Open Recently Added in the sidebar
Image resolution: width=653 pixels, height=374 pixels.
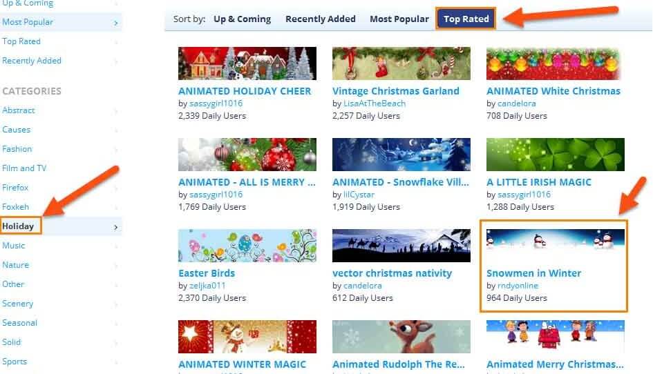(x=32, y=61)
